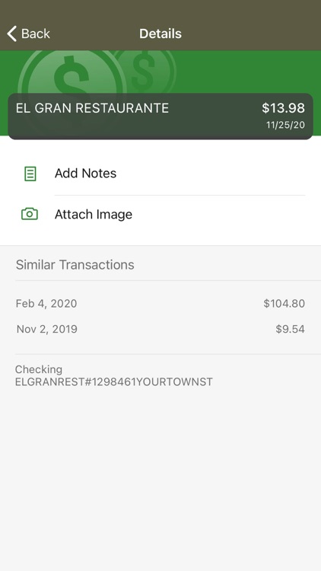Viewport: 321px width, 571px height.
Task: Tap the EL GRAN RESTAURANTE merchant name
Action: pyautogui.click(x=93, y=108)
